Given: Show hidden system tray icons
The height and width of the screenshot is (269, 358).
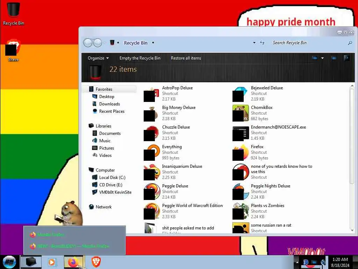Looking at the screenshot, I should click(x=297, y=262).
